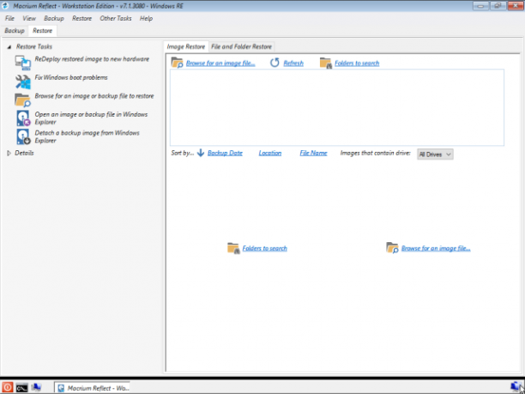
Task: Select ReDeploy restored image to new hardware
Action: tap(92, 59)
